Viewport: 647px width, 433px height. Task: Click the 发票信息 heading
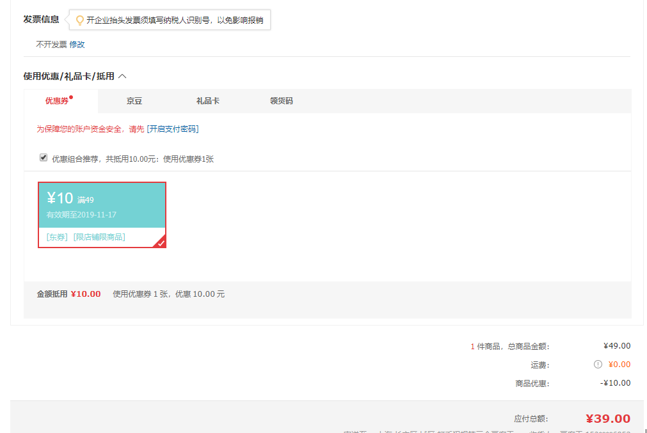tap(41, 19)
